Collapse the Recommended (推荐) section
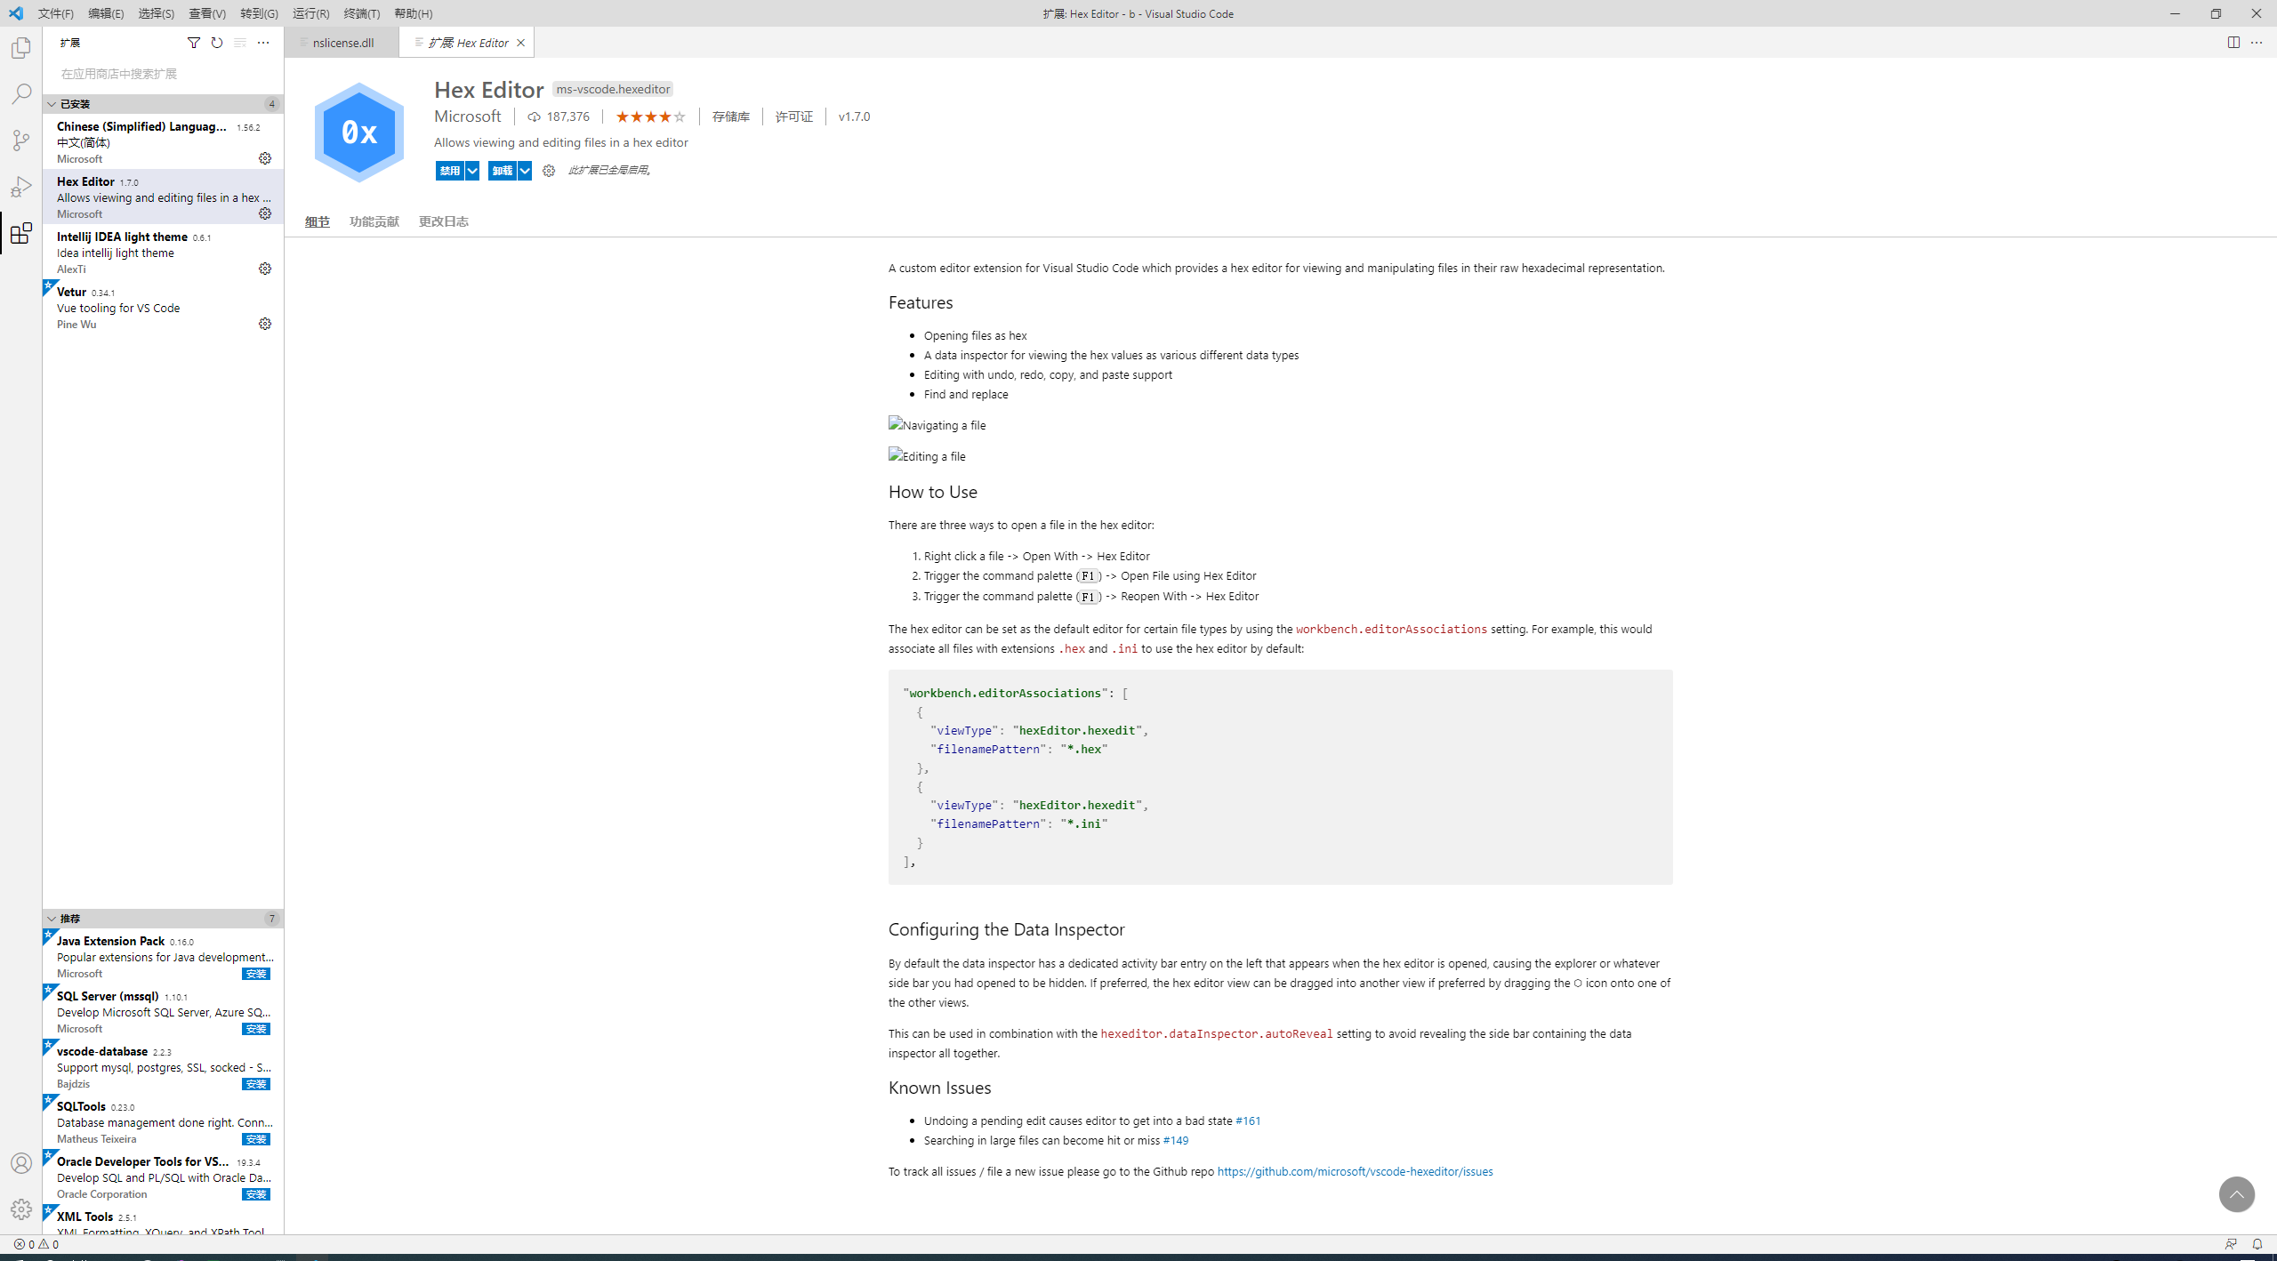This screenshot has height=1261, width=2277. [164, 919]
